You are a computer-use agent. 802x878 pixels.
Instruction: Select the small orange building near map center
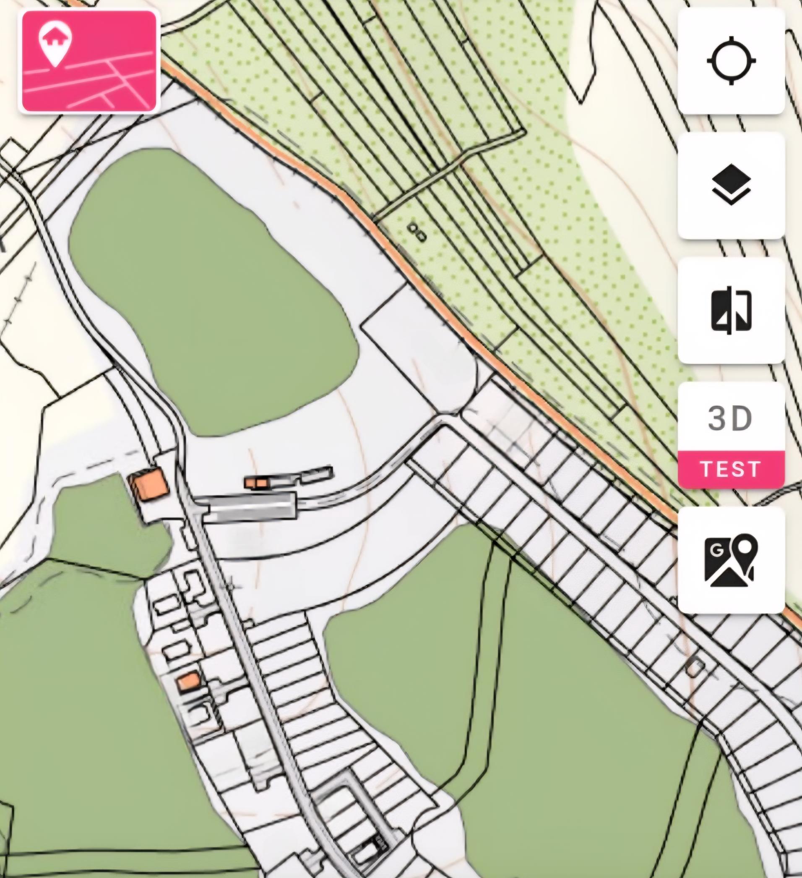click(x=256, y=483)
